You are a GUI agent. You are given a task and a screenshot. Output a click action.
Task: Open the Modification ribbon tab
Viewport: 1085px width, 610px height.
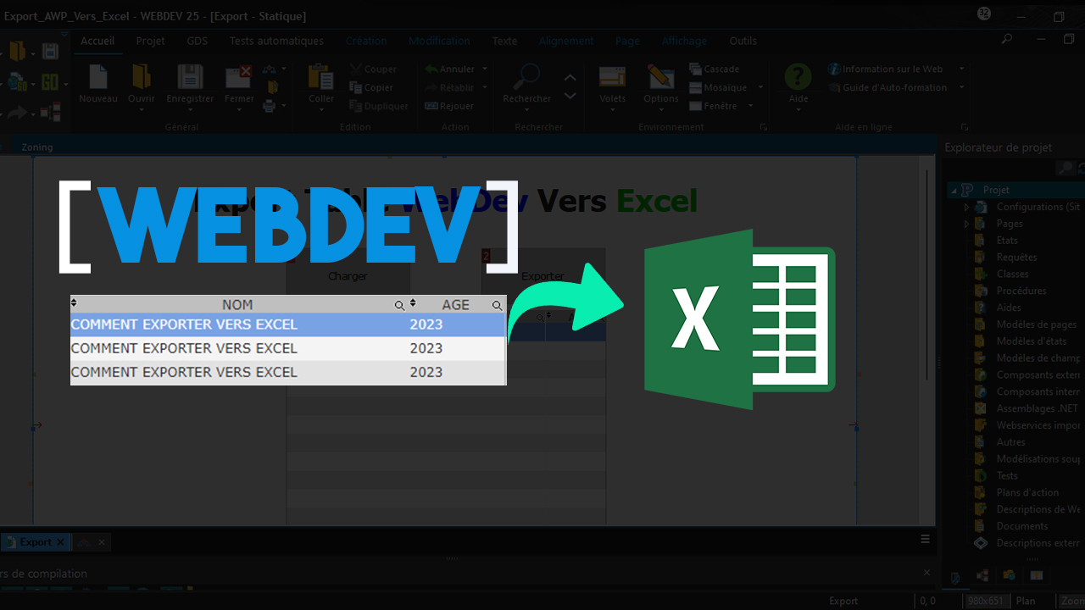coord(439,41)
